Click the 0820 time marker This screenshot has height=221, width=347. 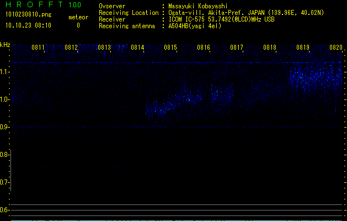point(336,48)
